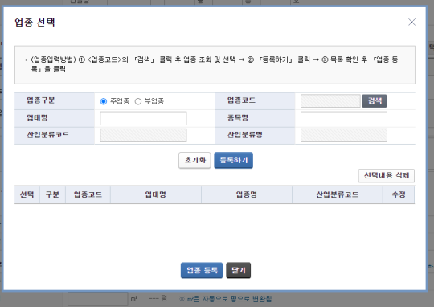Viewport: 434px width, 307px height.
Task: Click the 업종코드 input field
Action: (330, 100)
